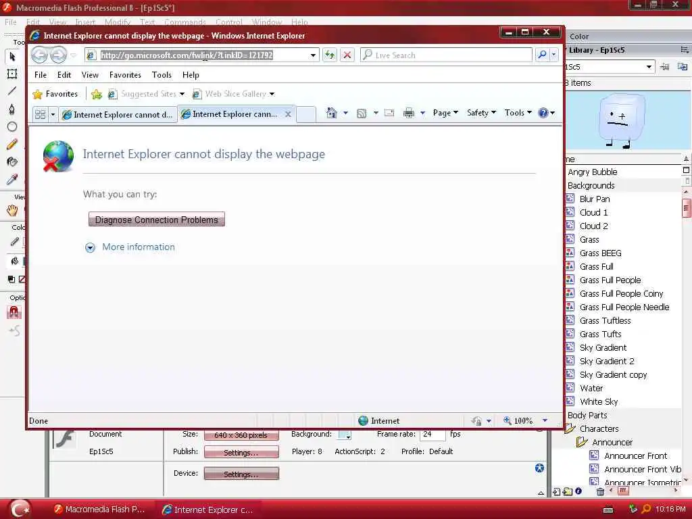Open Suggested Sites dropdown
Viewport: 692px width, 519px height.
click(x=182, y=94)
